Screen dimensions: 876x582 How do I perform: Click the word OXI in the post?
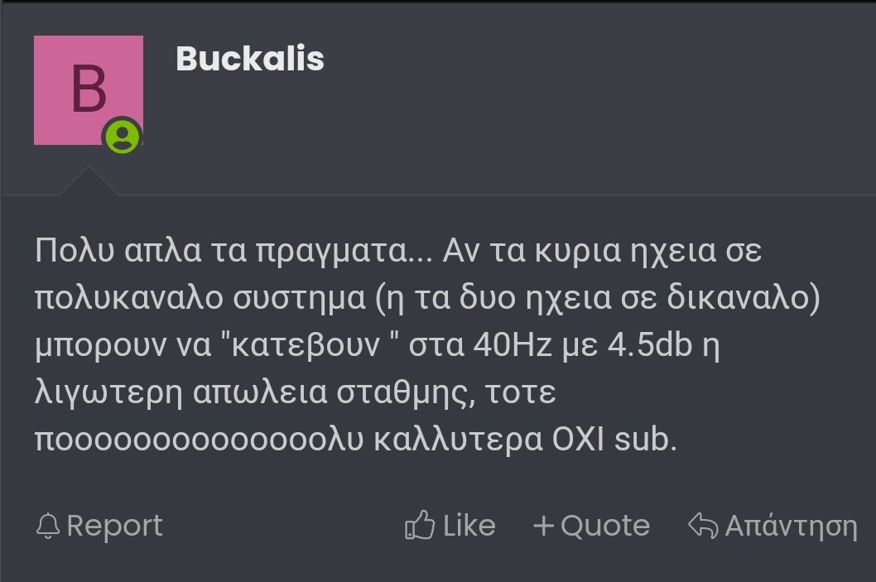coord(578,439)
